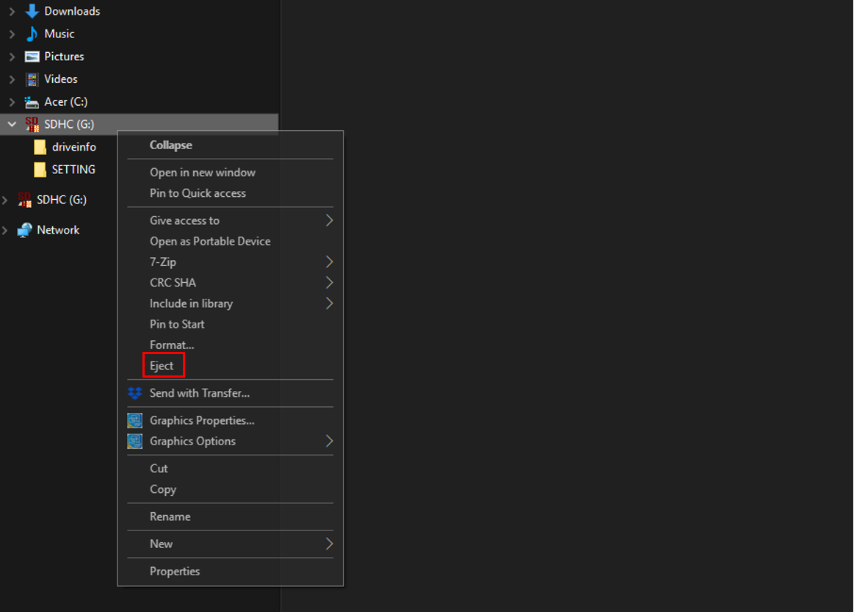Select the CRC SHA menu entry
Image resolution: width=854 pixels, height=612 pixels.
click(x=173, y=282)
